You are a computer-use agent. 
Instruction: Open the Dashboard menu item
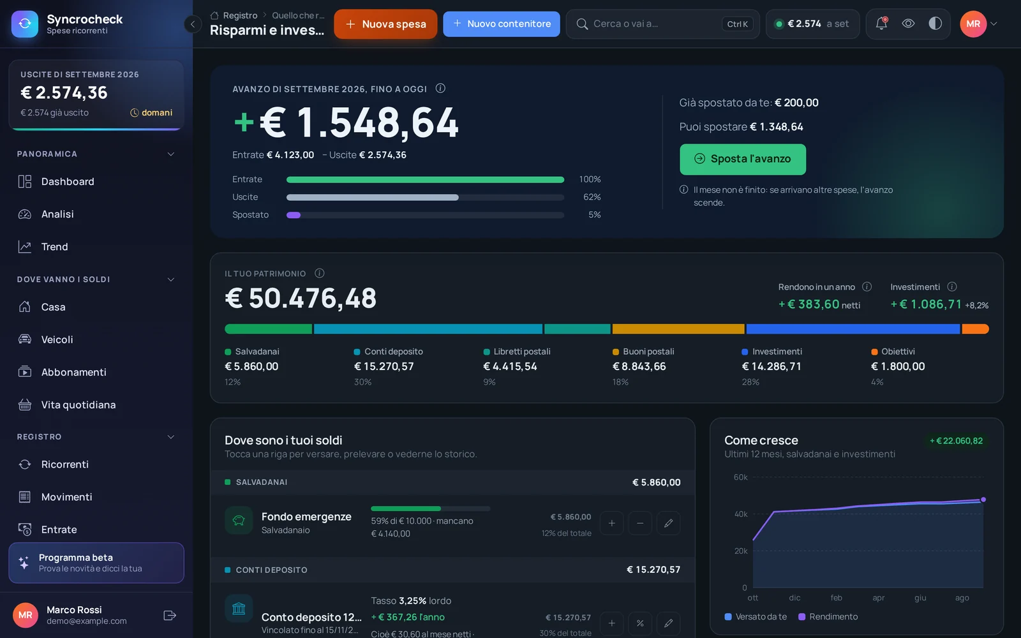[x=96, y=182]
